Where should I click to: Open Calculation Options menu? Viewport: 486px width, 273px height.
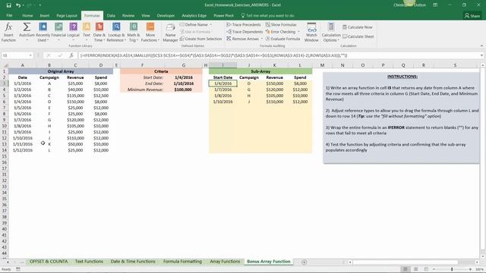pos(331,32)
